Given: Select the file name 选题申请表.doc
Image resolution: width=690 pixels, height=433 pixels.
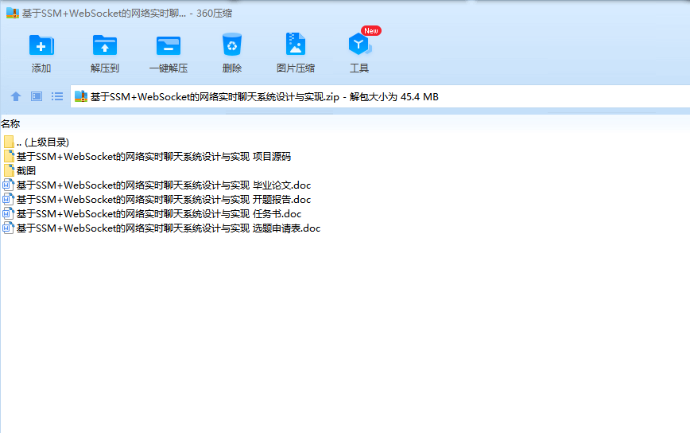Looking at the screenshot, I should pyautogui.click(x=169, y=228).
